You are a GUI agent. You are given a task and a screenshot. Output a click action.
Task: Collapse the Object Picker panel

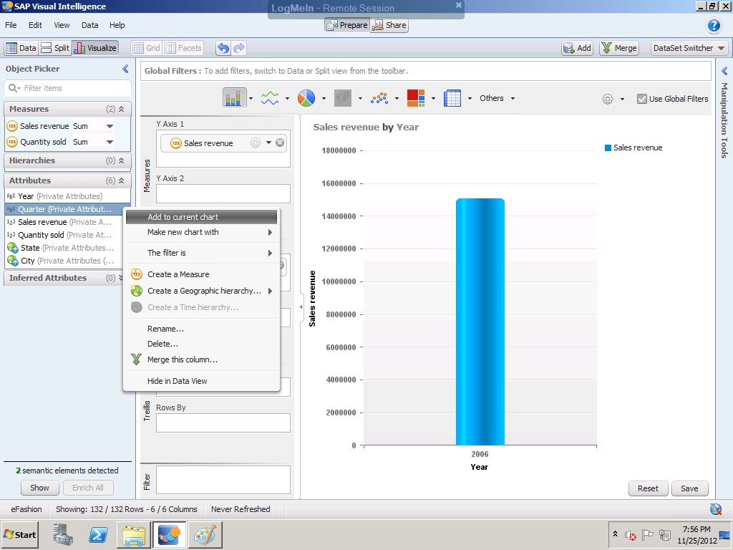point(125,69)
